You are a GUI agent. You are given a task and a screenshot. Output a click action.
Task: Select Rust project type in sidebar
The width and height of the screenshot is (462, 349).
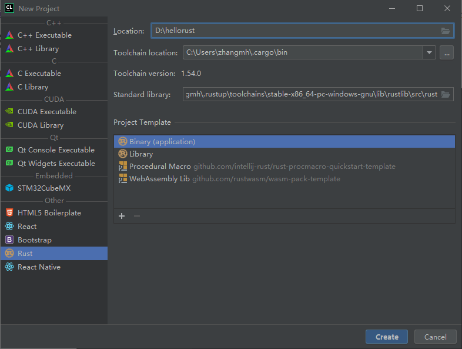coord(54,254)
